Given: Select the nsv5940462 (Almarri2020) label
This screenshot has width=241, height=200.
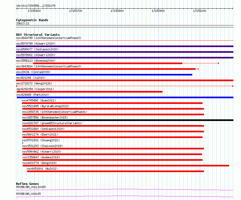Looking at the screenshot, I should point(42,152).
